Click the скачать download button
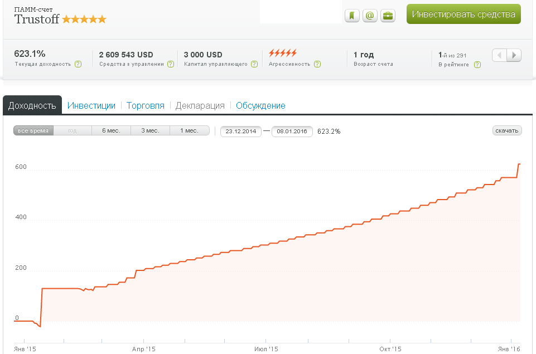 click(x=506, y=131)
